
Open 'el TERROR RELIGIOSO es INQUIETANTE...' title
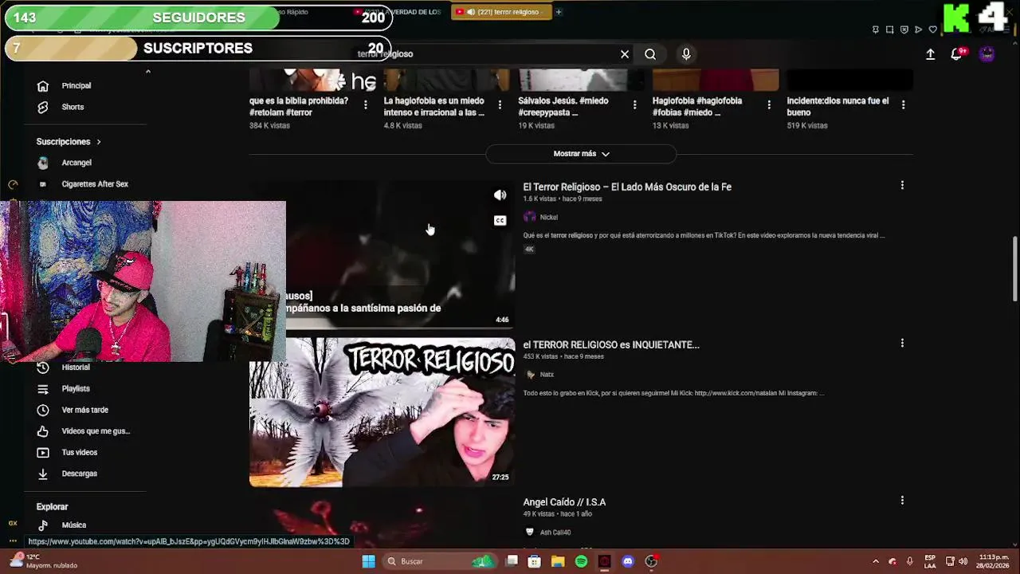click(x=611, y=345)
